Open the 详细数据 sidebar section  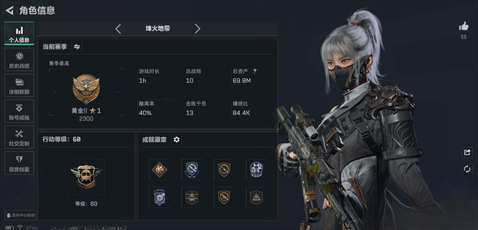coord(19,85)
